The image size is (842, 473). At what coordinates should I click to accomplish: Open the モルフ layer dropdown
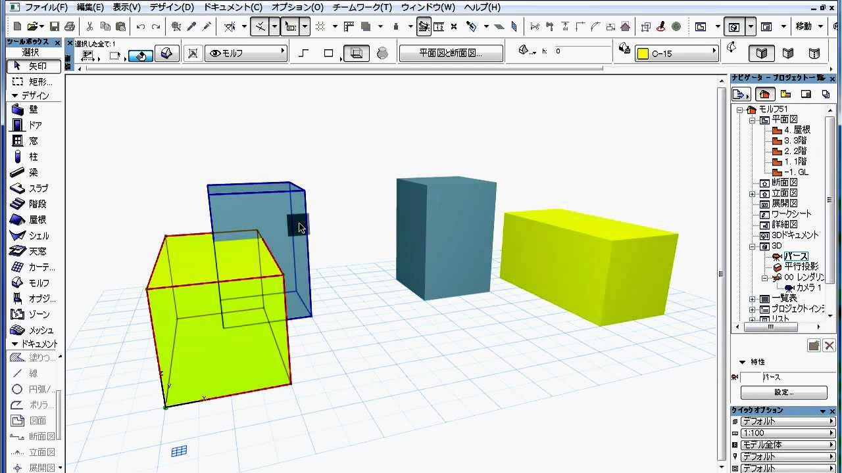coord(247,53)
